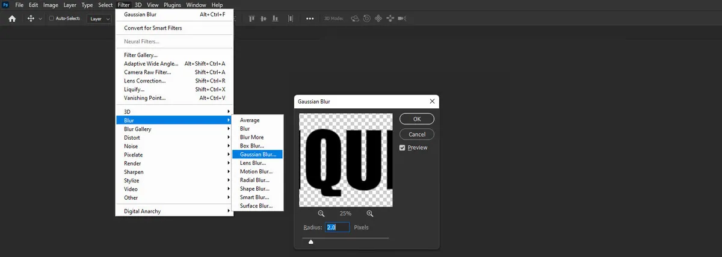Choose Vanishing Point filter
722x257 pixels.
point(174,98)
